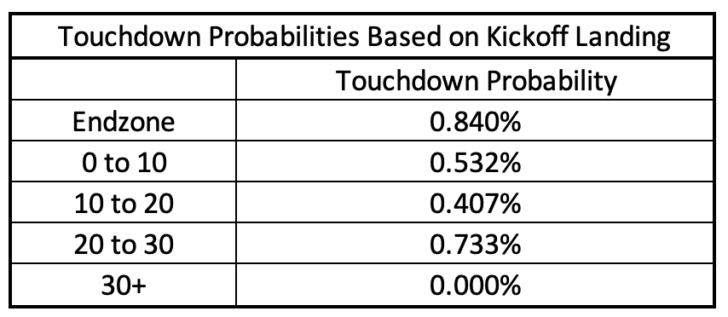Select the 0.000% probability cell
This screenshot has width=728, height=317.
(475, 285)
